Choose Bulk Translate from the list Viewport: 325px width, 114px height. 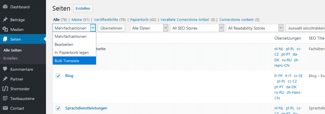(x=74, y=61)
